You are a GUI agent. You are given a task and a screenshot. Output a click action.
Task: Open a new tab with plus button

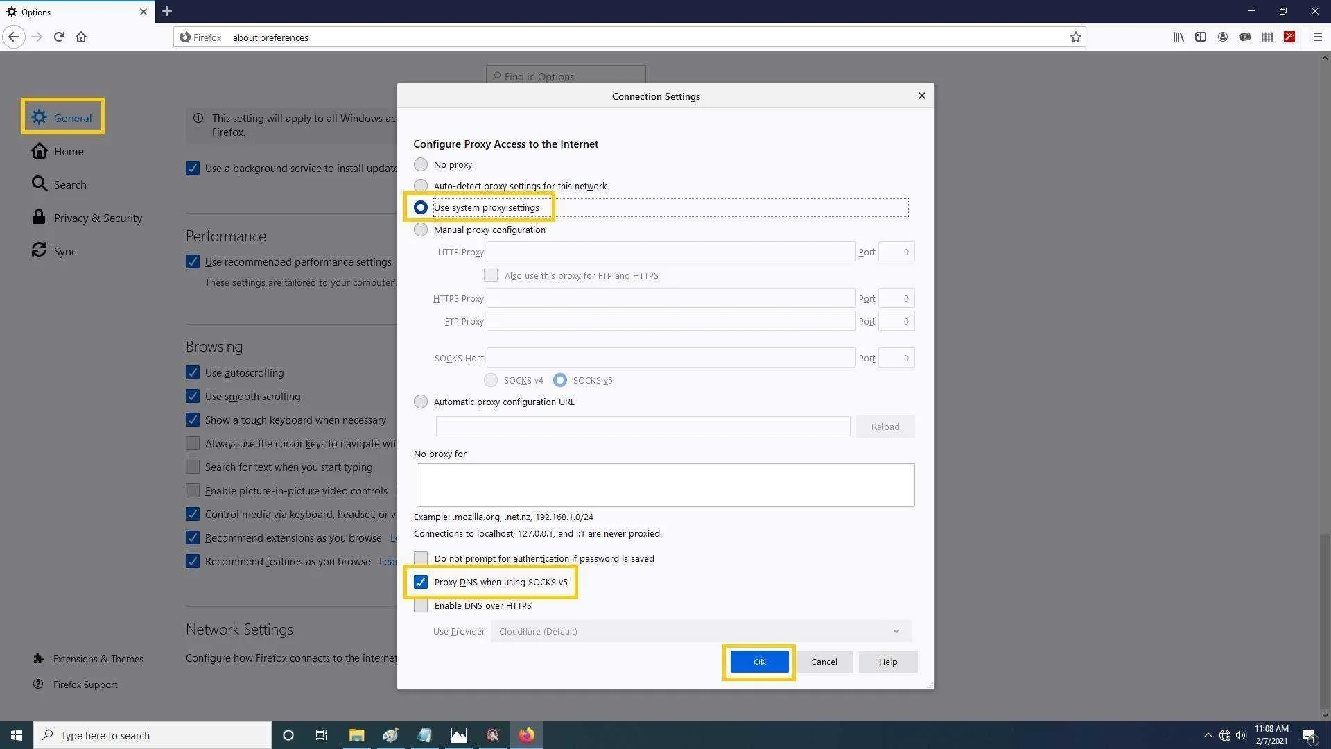[167, 11]
